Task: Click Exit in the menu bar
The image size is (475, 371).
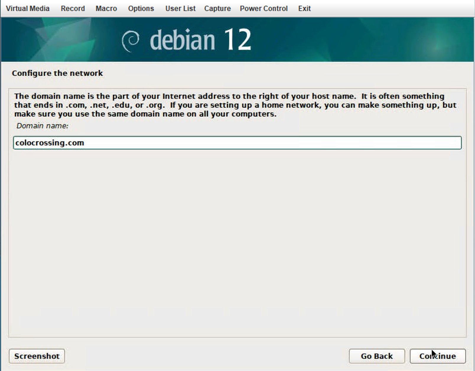Action: pyautogui.click(x=304, y=9)
